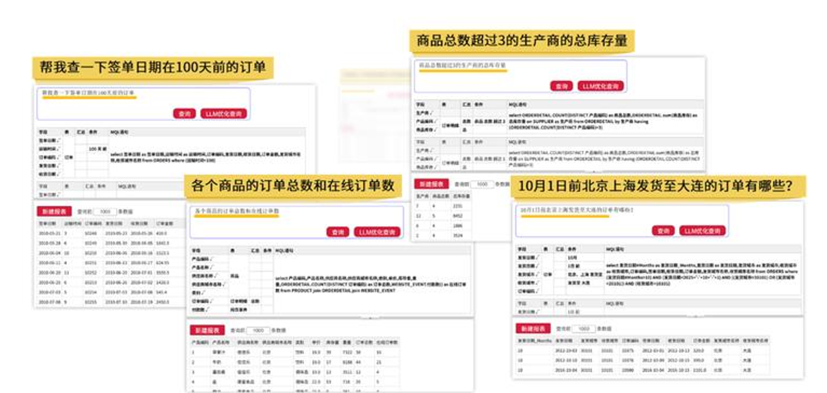Click the 苹果汁 product row in 订单总数 results
This screenshot has width=827, height=393.
[x=294, y=352]
